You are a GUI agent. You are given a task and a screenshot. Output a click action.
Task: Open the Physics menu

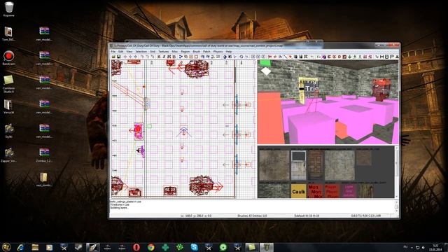coord(218,51)
